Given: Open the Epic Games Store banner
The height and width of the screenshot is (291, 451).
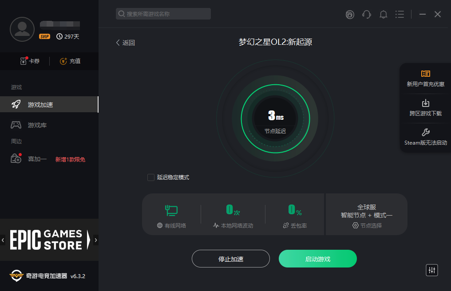Looking at the screenshot, I should pos(49,240).
